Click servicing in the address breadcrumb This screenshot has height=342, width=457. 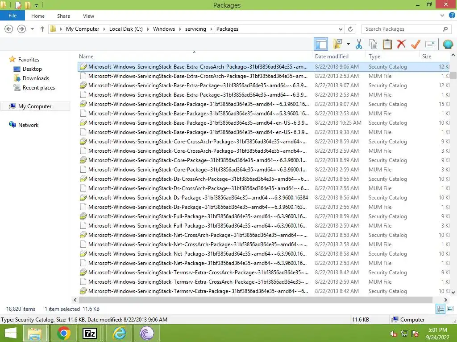point(195,29)
